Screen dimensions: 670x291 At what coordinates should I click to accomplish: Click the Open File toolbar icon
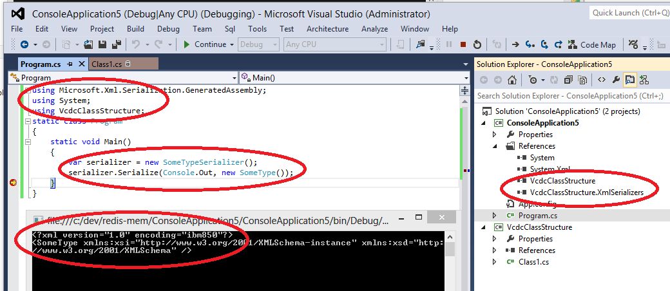coord(89,44)
